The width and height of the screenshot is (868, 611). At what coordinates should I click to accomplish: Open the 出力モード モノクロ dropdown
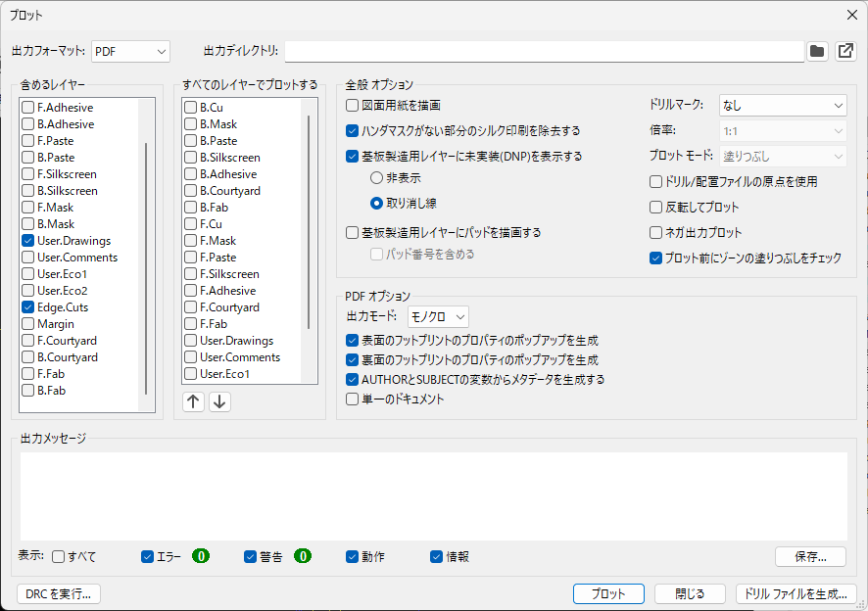click(438, 316)
